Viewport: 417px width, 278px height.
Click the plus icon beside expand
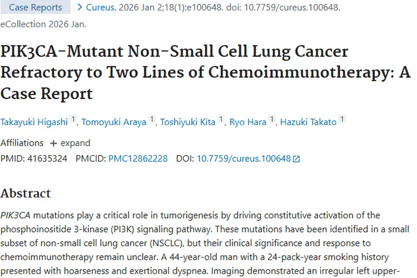pos(53,143)
